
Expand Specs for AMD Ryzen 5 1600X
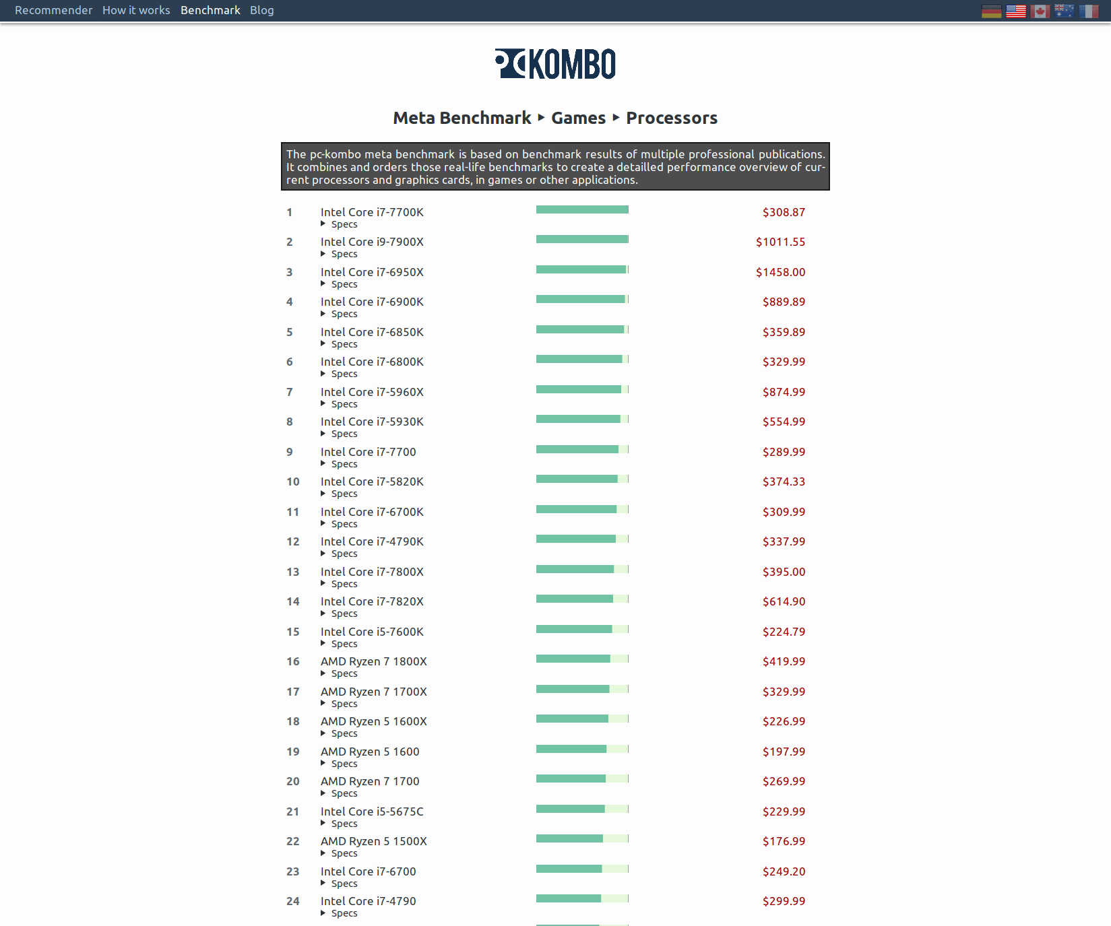[x=339, y=733]
